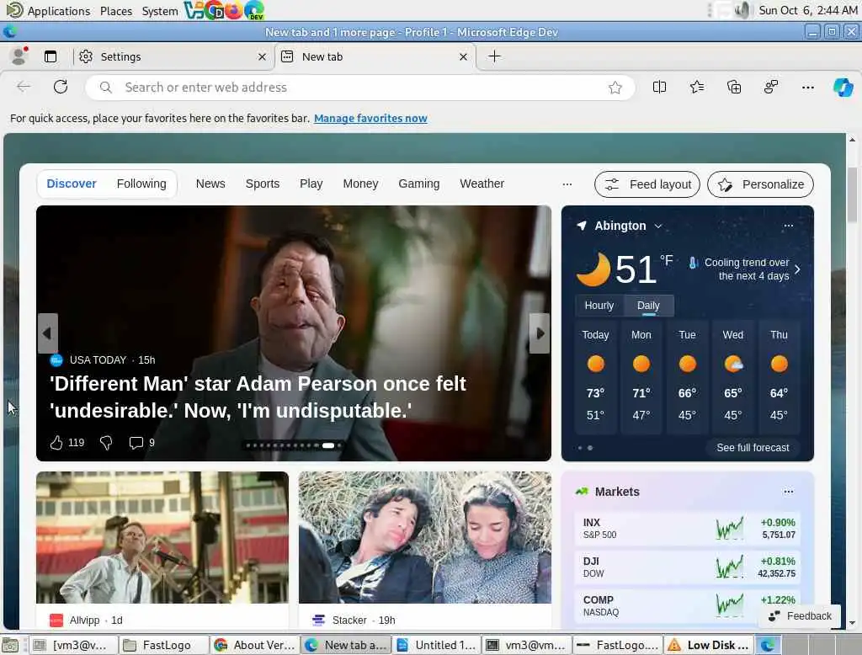
Task: Click the browser back arrow
Action: [x=24, y=87]
